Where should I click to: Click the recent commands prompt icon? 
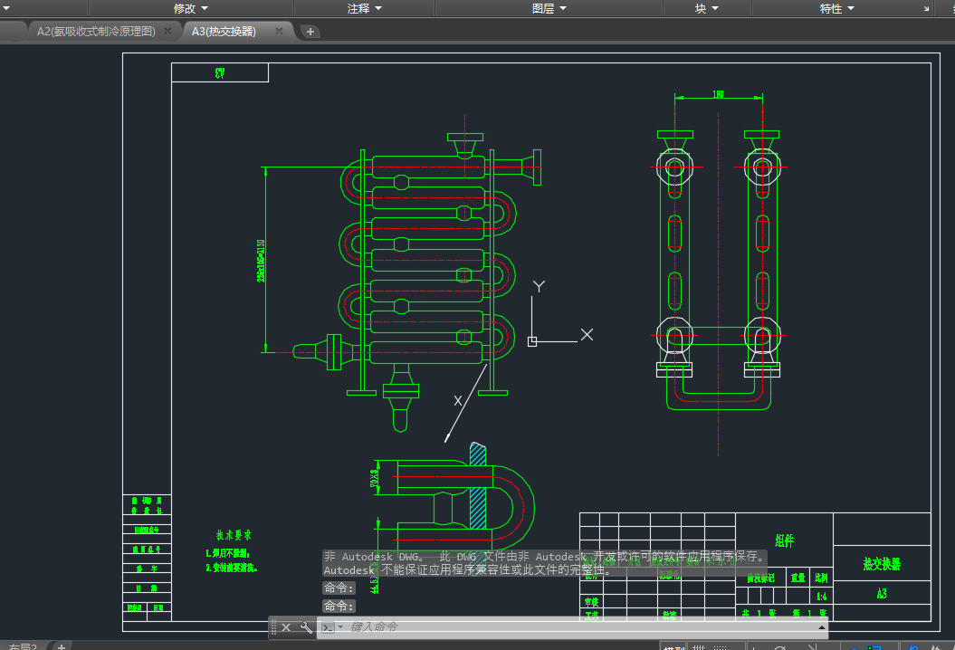click(329, 627)
